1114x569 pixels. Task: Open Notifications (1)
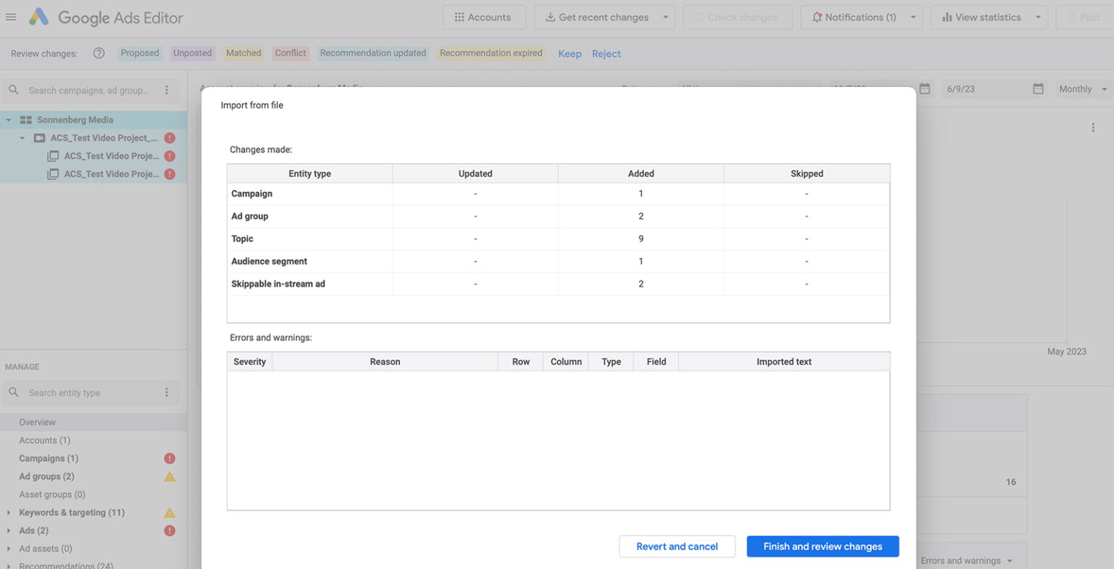point(853,17)
